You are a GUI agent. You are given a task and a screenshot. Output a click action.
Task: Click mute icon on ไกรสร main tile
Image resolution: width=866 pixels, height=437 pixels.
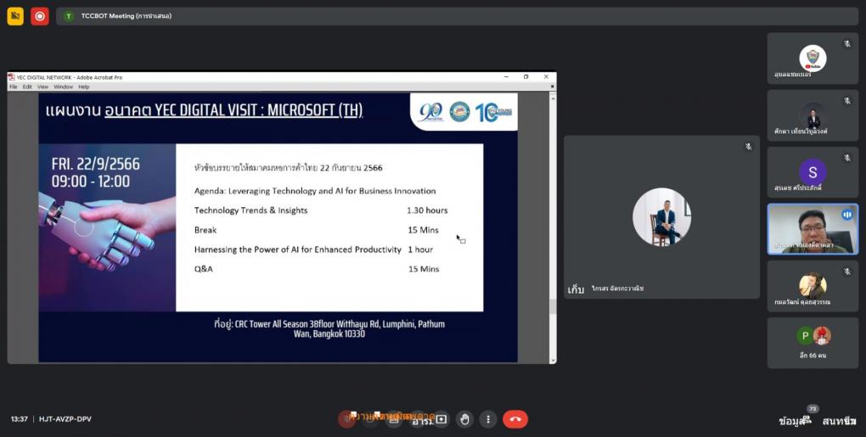click(748, 147)
